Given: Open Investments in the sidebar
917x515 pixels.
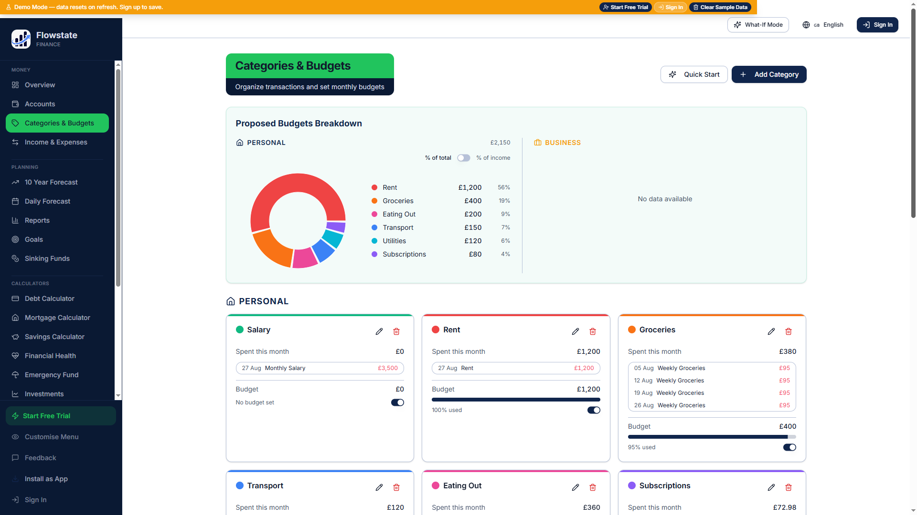Looking at the screenshot, I should [x=57, y=394].
